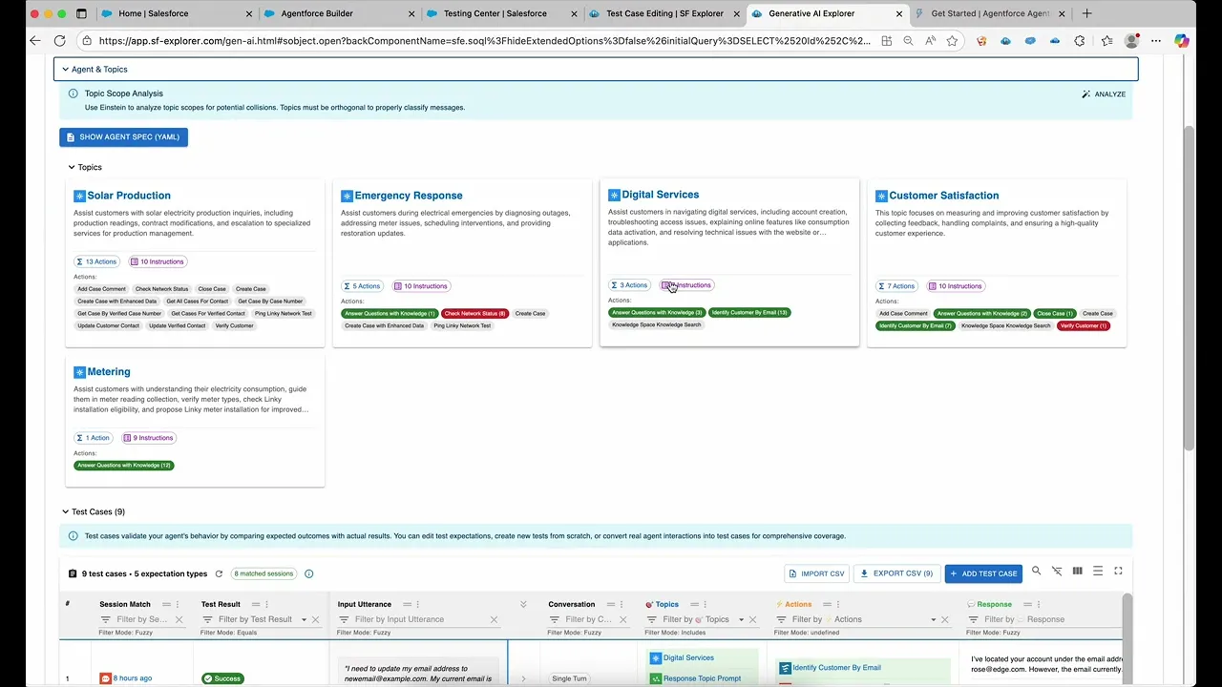The height and width of the screenshot is (687, 1222).
Task: Click 13 Actions chip on Solar Production
Action: coord(96,261)
